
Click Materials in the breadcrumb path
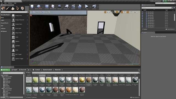coord(58,70)
